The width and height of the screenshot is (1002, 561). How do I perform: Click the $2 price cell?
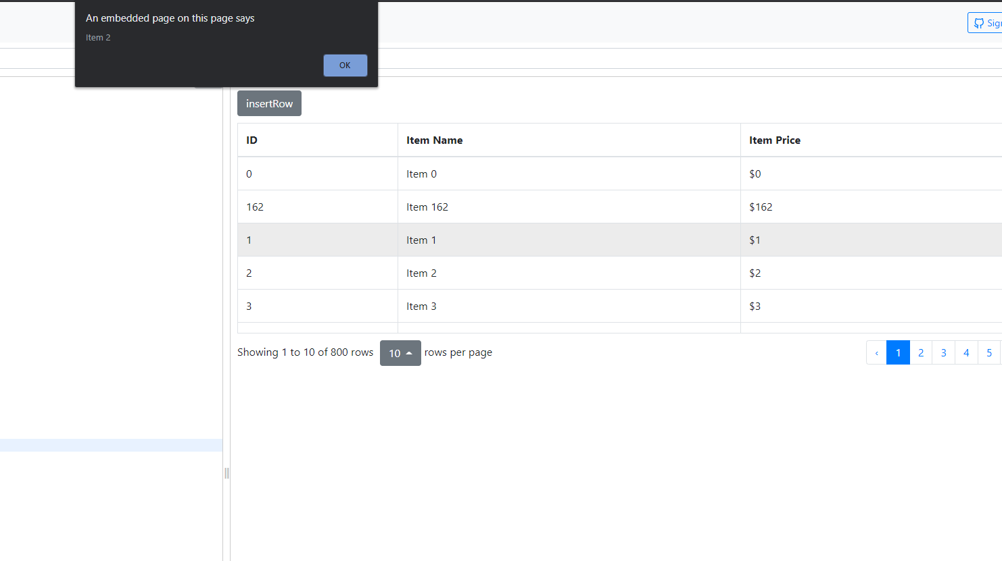[755, 273]
